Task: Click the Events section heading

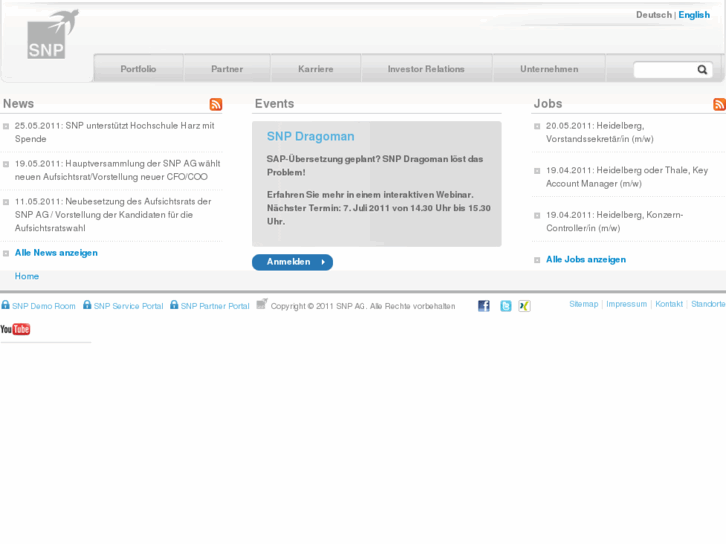Action: click(x=274, y=103)
